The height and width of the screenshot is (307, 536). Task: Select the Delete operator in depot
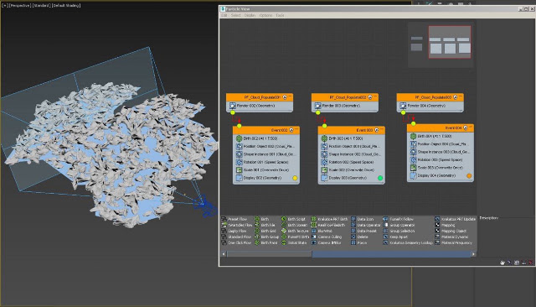(359, 237)
